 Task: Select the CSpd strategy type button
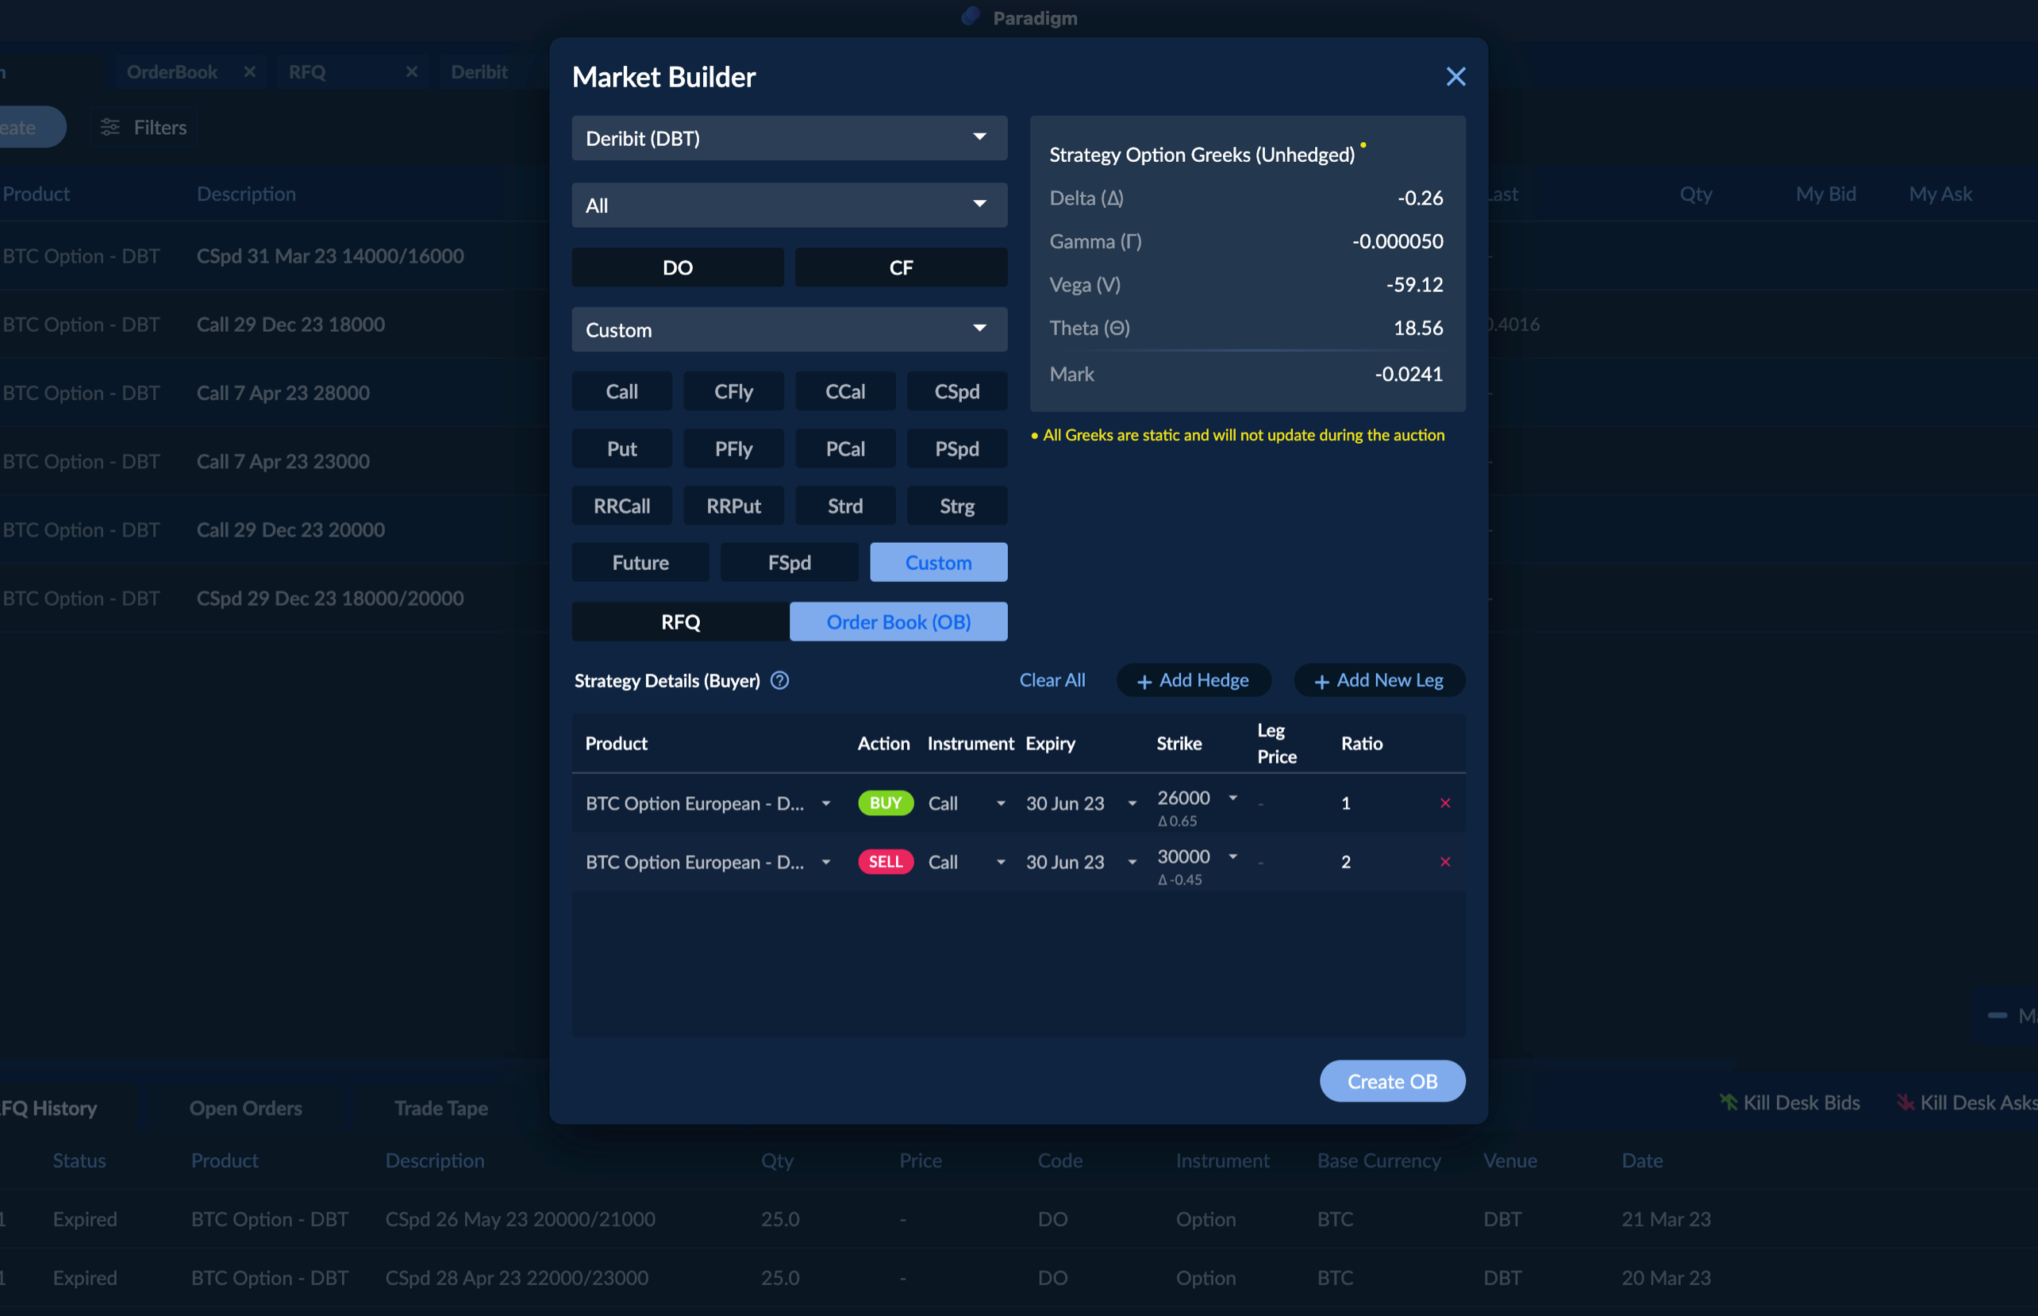pos(956,391)
